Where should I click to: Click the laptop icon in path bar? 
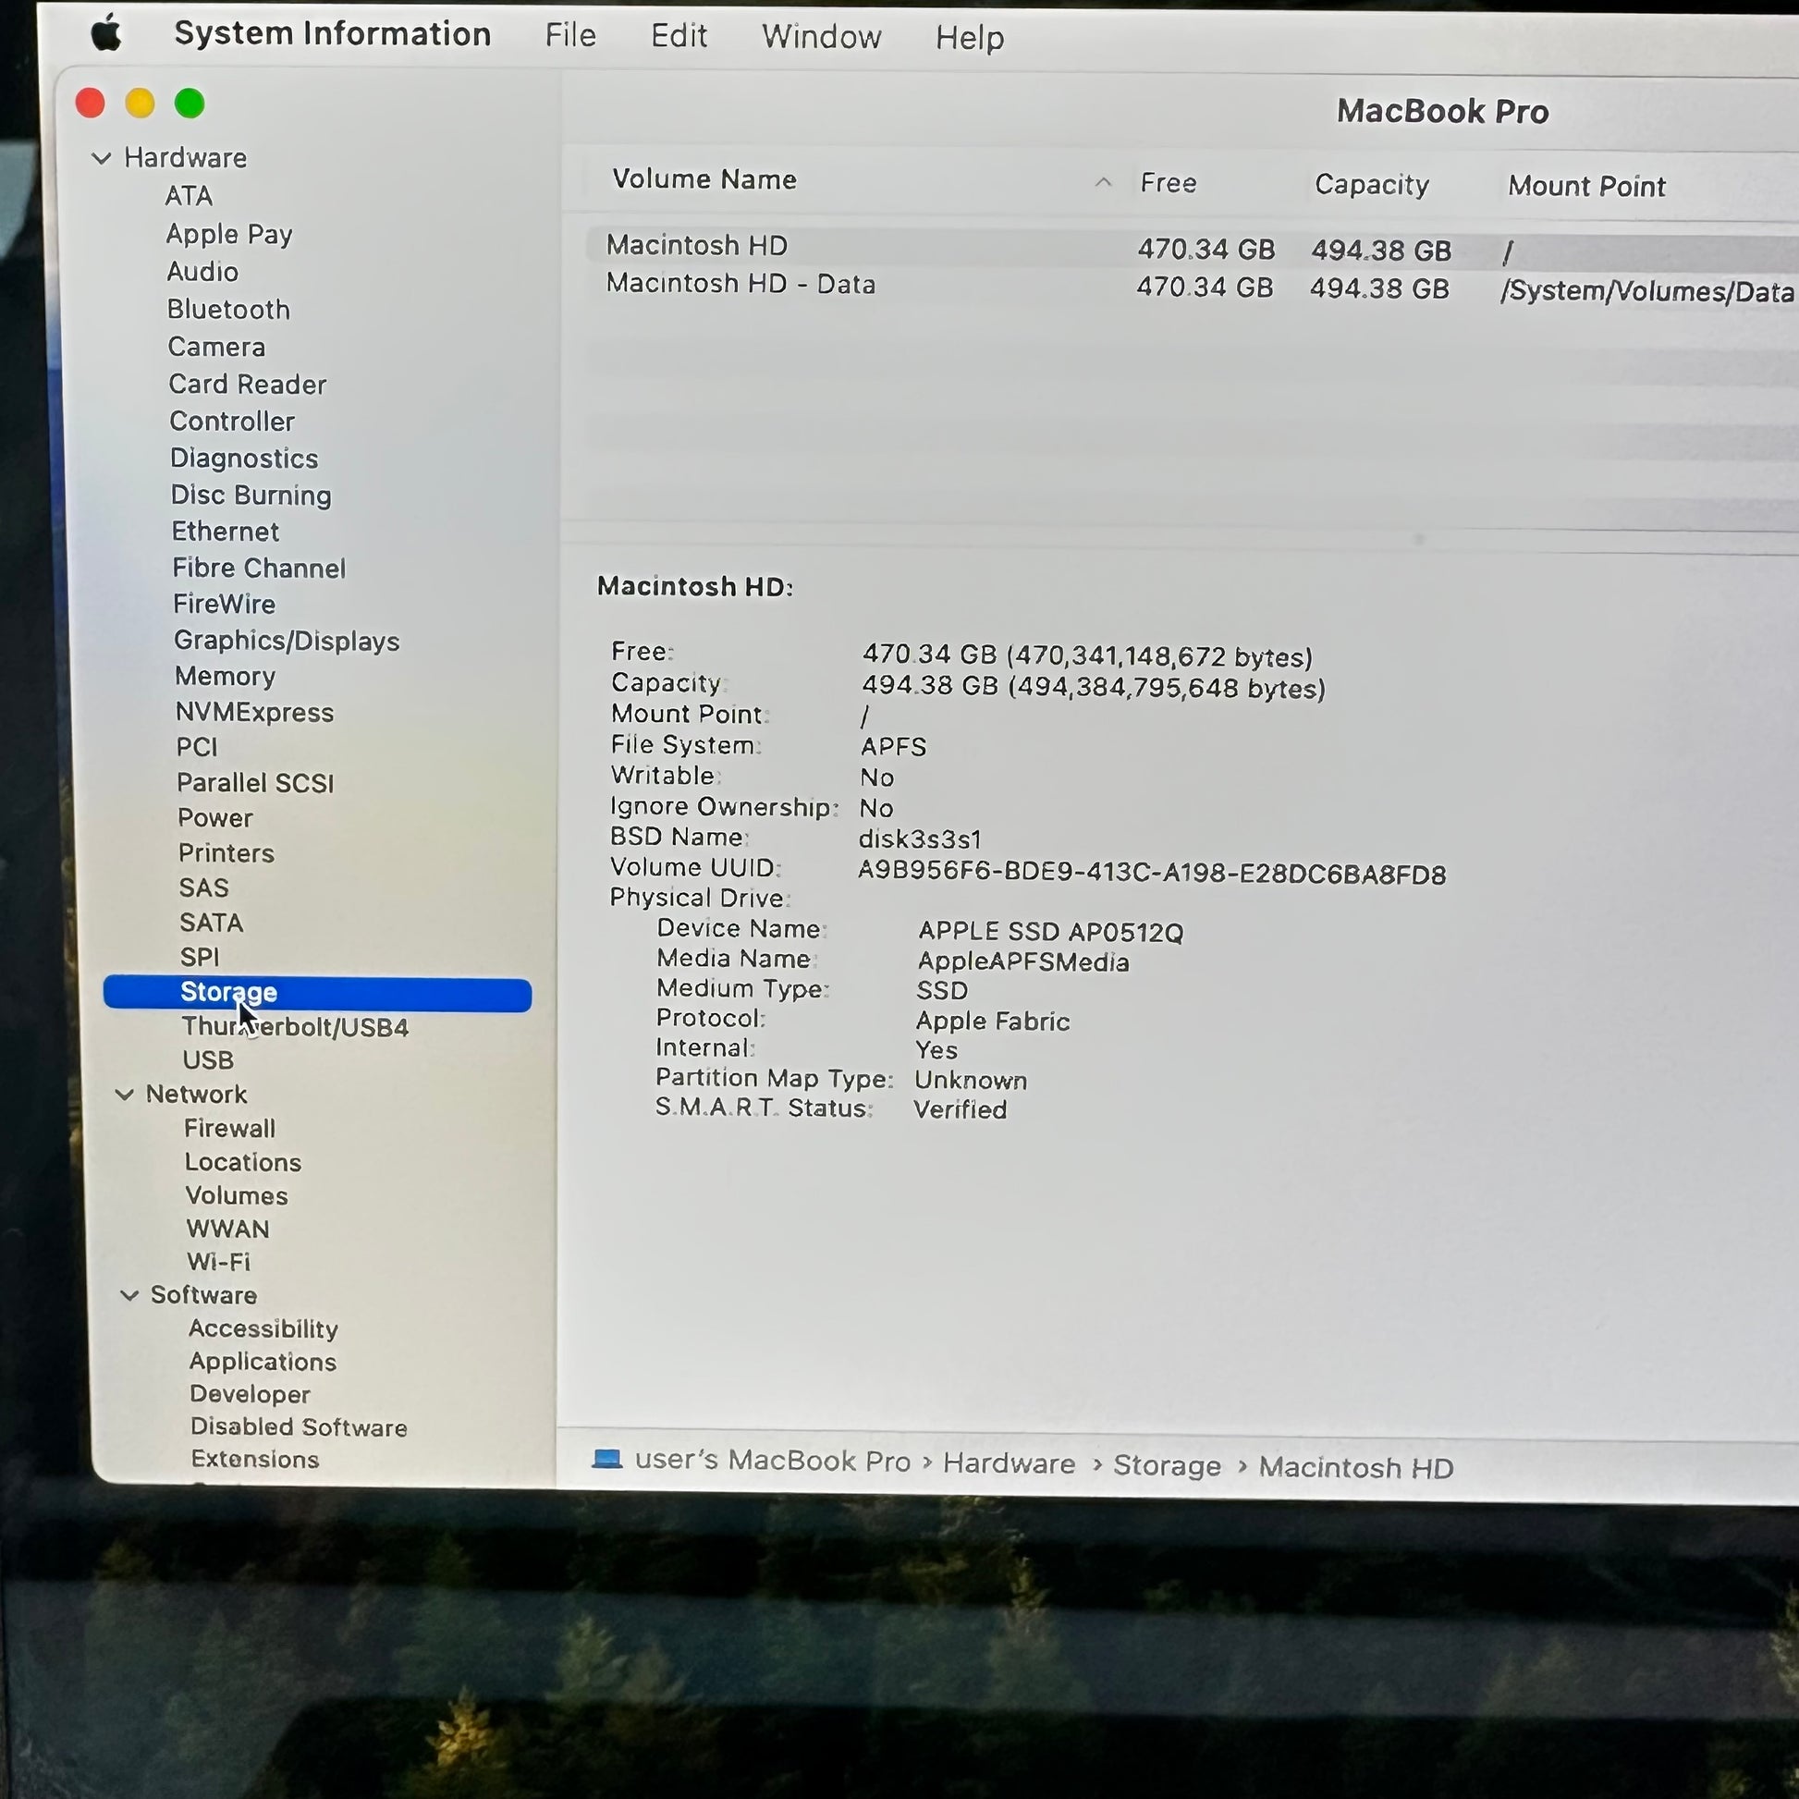(607, 1458)
